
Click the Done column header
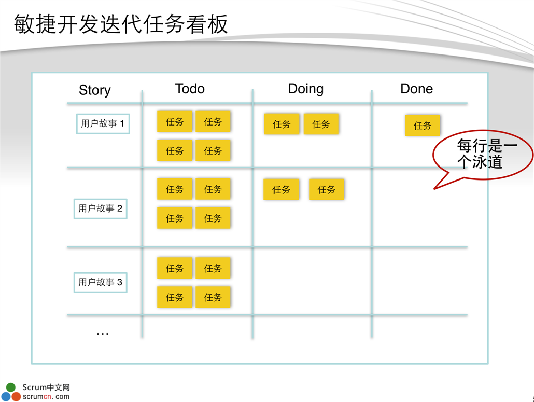[x=416, y=89]
